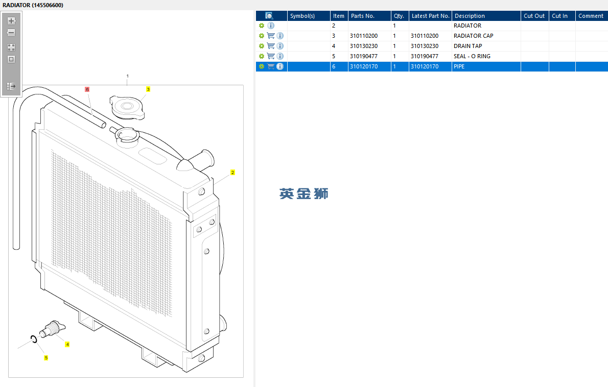Screen dimensions: 608x387
Task: Click the green gear for PIPE row
Action: pyautogui.click(x=262, y=67)
